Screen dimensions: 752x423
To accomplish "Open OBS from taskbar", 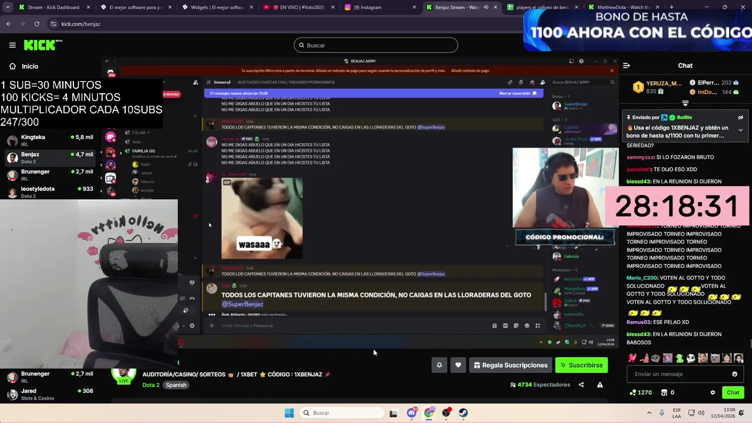I will point(446,413).
